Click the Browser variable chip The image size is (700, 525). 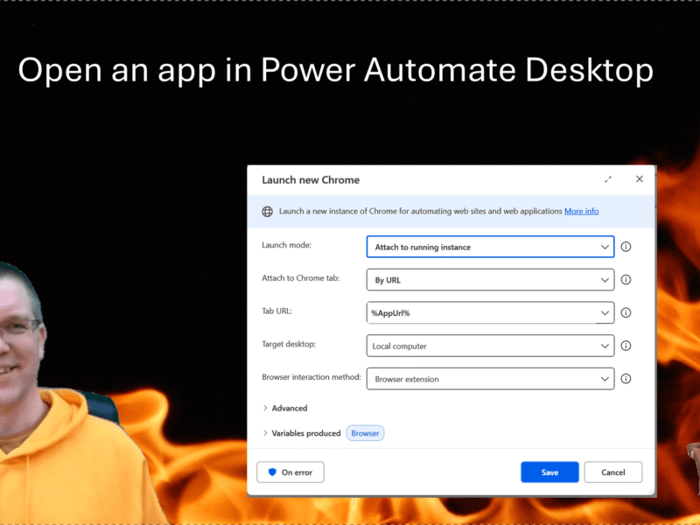(365, 433)
